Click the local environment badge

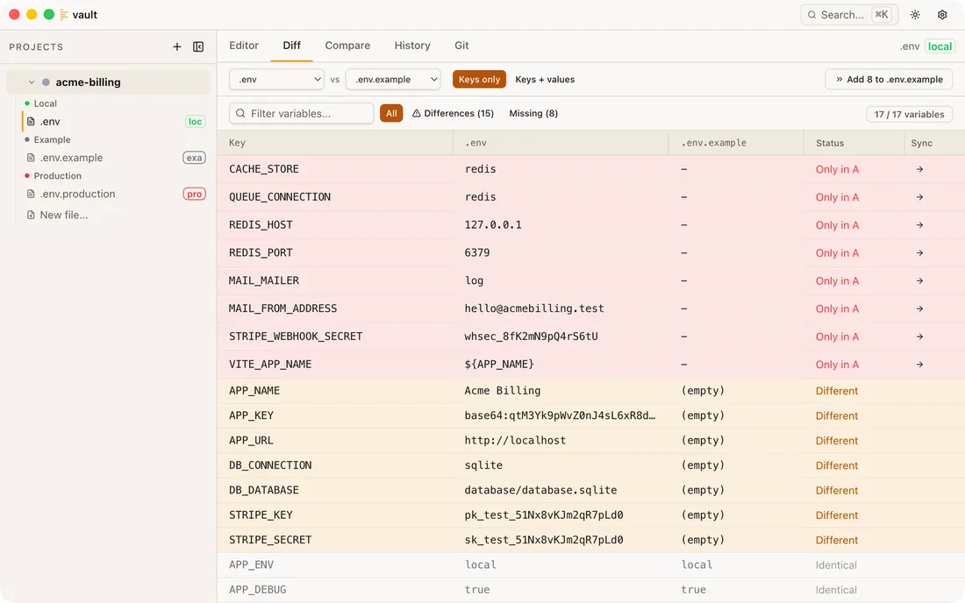pos(940,46)
